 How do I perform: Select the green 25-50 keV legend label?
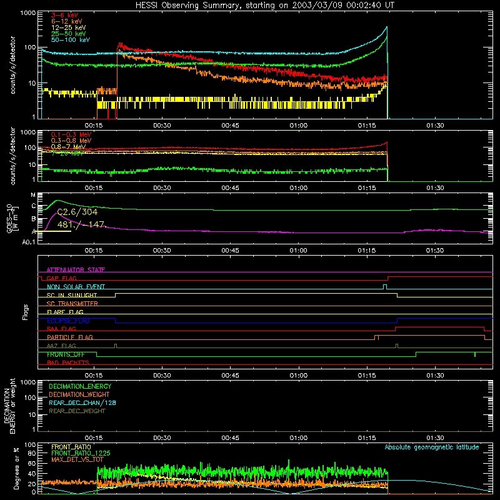coord(69,34)
